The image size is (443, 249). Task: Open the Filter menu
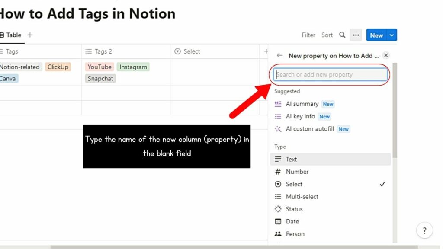point(308,35)
